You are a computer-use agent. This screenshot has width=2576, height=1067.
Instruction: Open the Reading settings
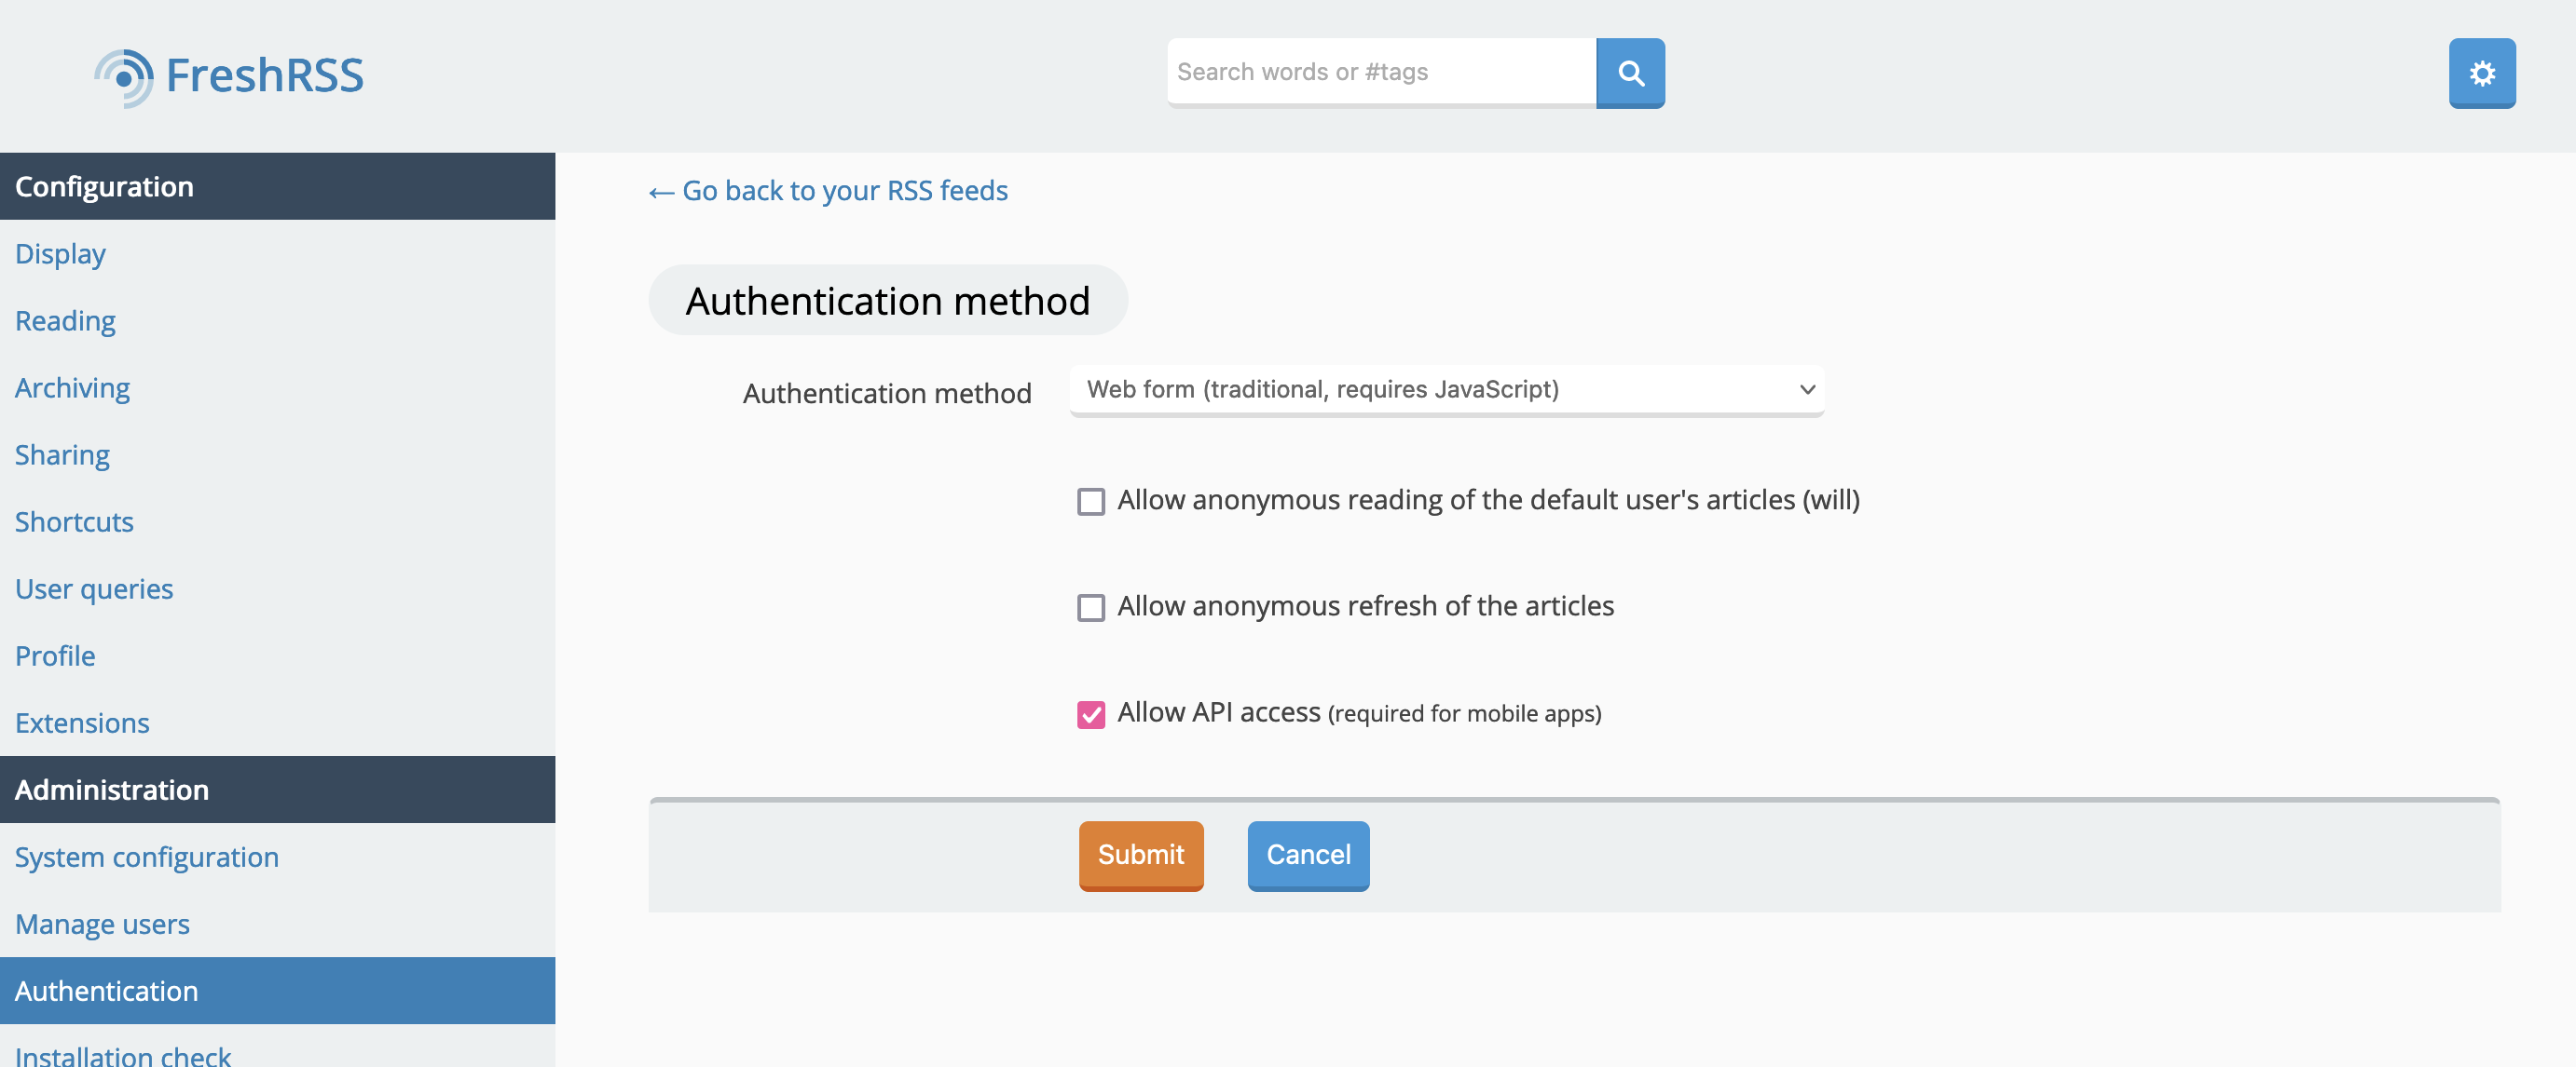[65, 320]
